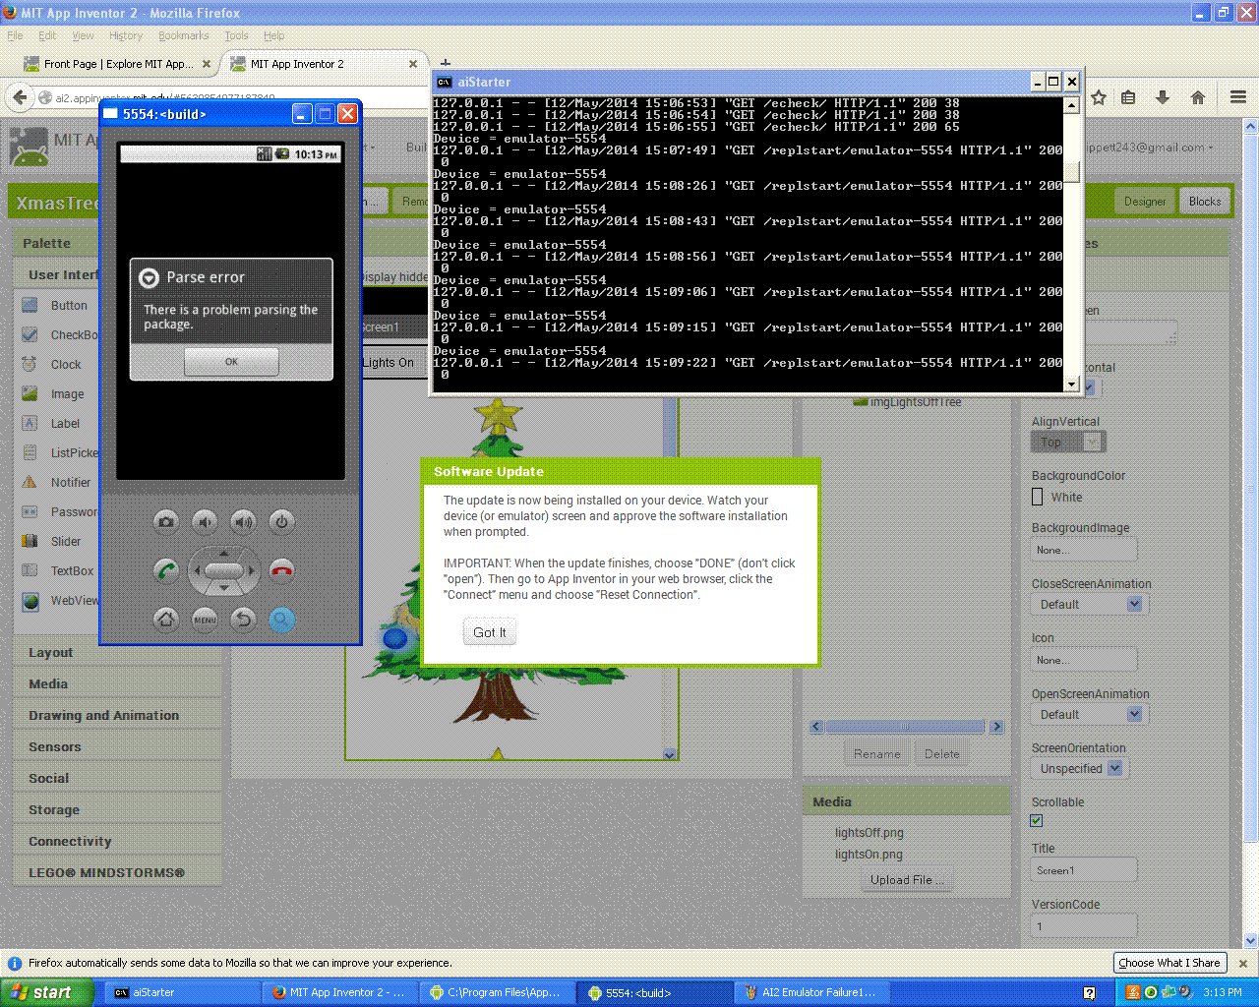Click the Firefox home icon
1259x1007 pixels.
1198,97
